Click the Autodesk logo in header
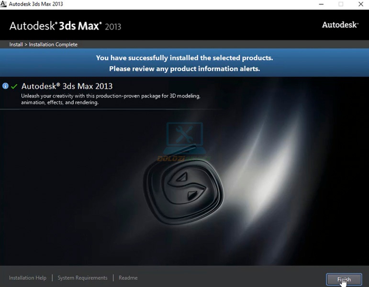 point(340,25)
